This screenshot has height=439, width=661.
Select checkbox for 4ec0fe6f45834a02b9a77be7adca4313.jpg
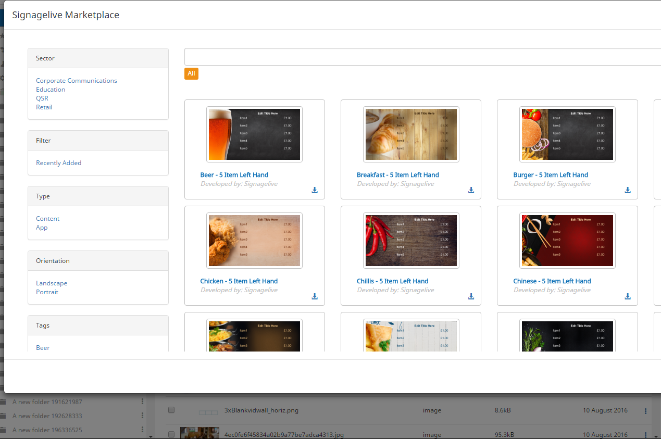[171, 434]
